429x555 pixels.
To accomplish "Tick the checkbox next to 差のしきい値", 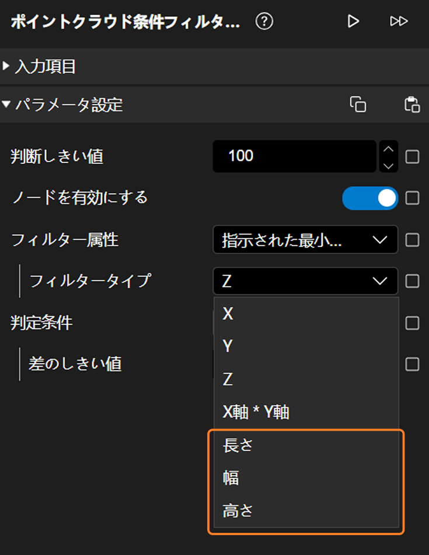I will (412, 364).
